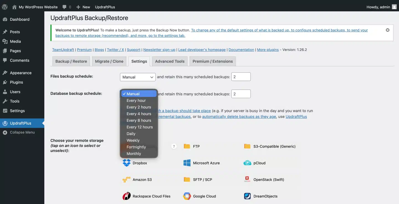This screenshot has height=204, width=399.
Task: Click the Settings sliders icon in the sidebar
Action: [5, 111]
